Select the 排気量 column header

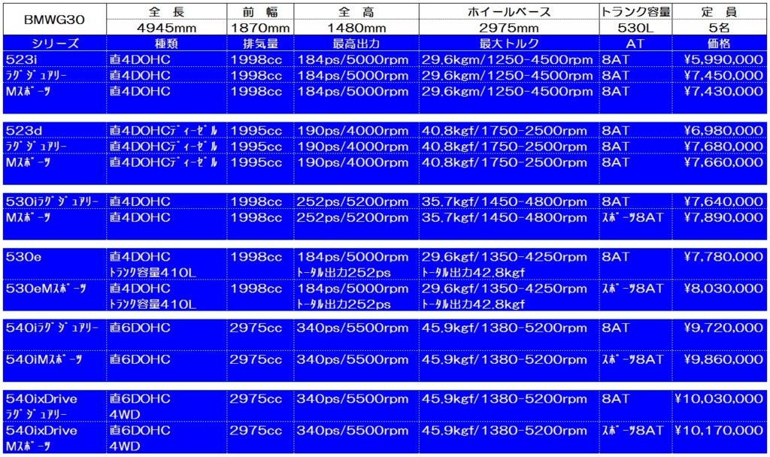coord(260,44)
